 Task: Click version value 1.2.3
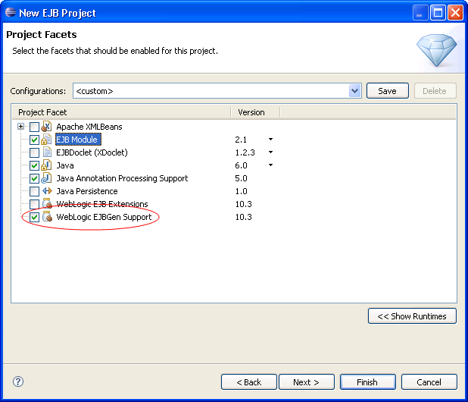(x=245, y=152)
